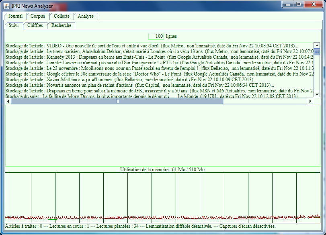Switch to the Corpus tab
The width and height of the screenshot is (326, 235).
pos(38,16)
